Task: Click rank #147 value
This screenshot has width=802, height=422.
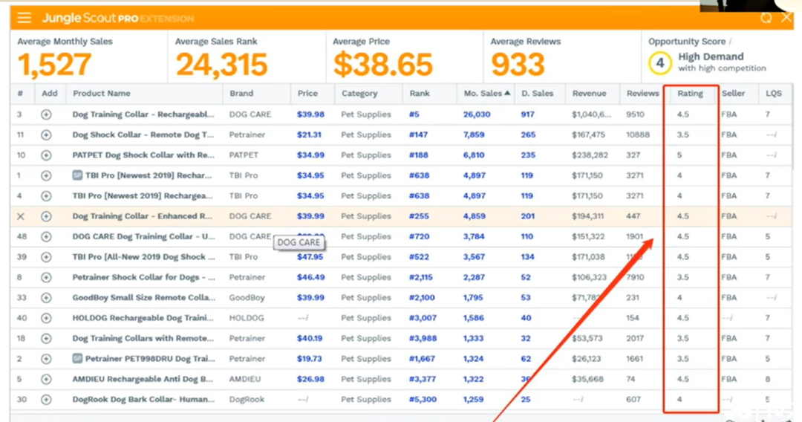Action: pyautogui.click(x=418, y=134)
